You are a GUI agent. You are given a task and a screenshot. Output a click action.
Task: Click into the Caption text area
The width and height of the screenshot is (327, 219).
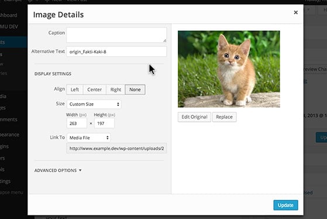pyautogui.click(x=116, y=35)
